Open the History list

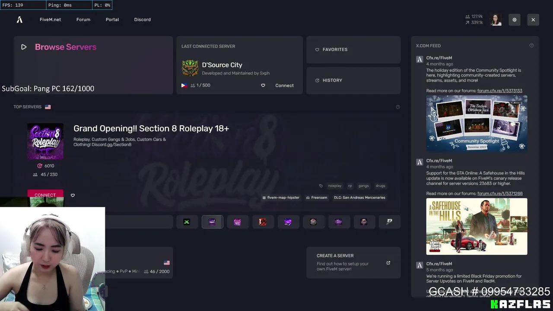(x=353, y=80)
